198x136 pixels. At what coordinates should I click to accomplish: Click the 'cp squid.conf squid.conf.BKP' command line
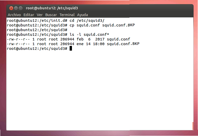pyautogui.click(x=102, y=25)
